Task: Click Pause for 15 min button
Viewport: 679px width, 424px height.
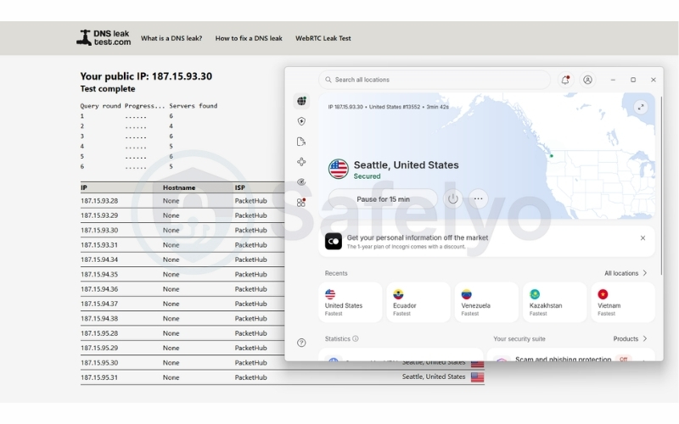Action: (x=383, y=199)
